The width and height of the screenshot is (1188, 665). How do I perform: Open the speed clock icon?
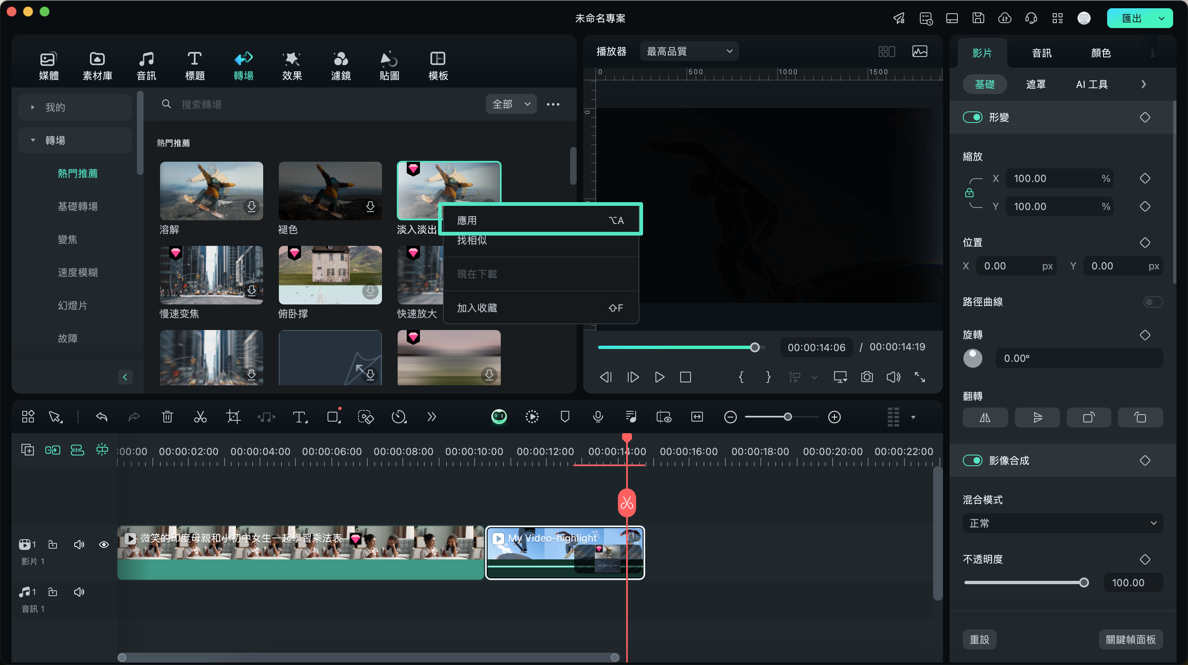[398, 417]
